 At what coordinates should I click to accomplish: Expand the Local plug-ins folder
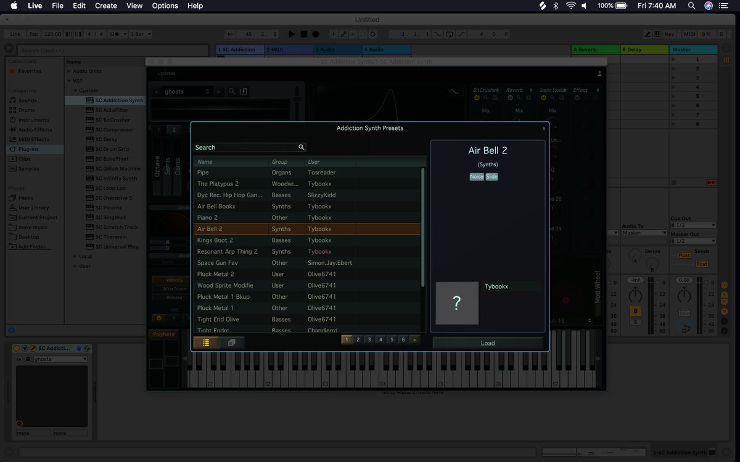coord(75,256)
